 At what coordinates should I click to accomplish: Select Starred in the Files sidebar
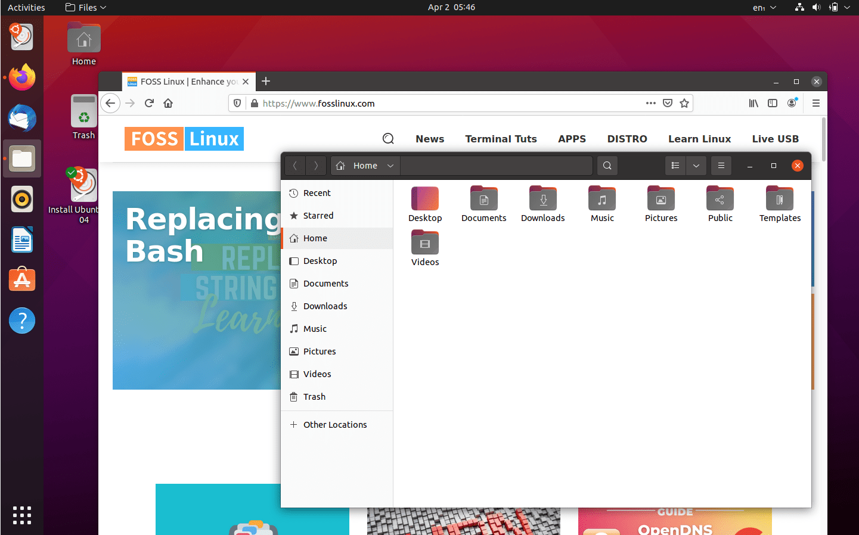coord(337,216)
